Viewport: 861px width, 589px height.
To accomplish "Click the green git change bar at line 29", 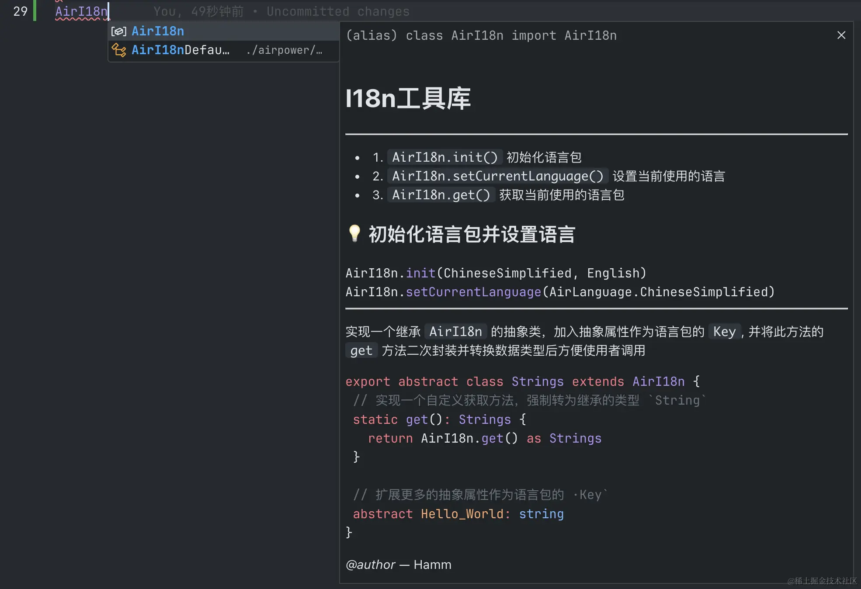I will point(35,11).
